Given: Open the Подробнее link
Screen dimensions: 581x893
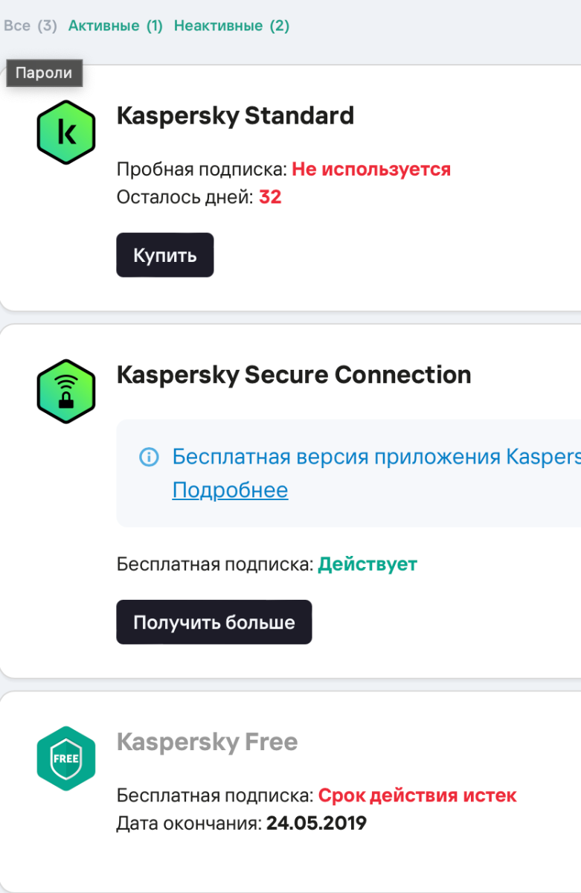Looking at the screenshot, I should click(230, 490).
